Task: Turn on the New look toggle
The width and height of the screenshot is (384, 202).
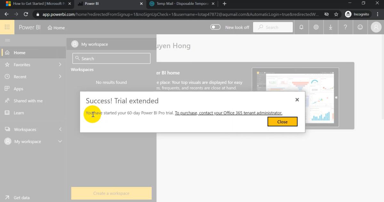Action: click(215, 27)
